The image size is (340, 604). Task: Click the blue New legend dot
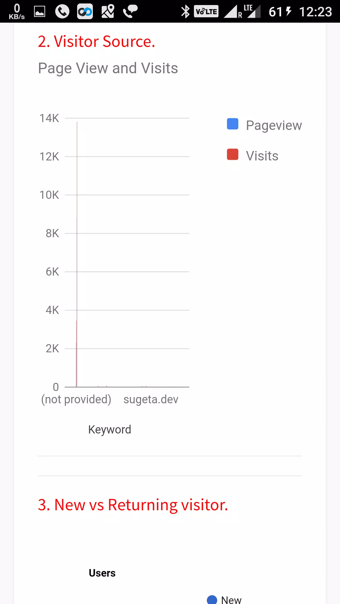212,600
